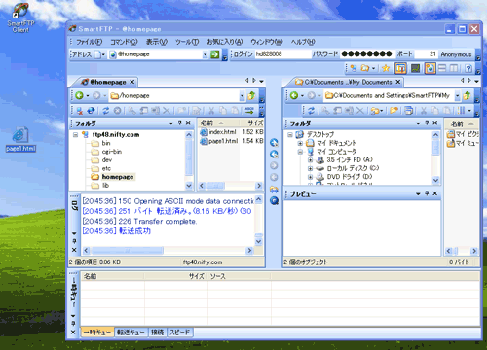This screenshot has width=487, height=350.
Task: Click the cut scissors icon in local toolbar
Action: tap(424, 111)
